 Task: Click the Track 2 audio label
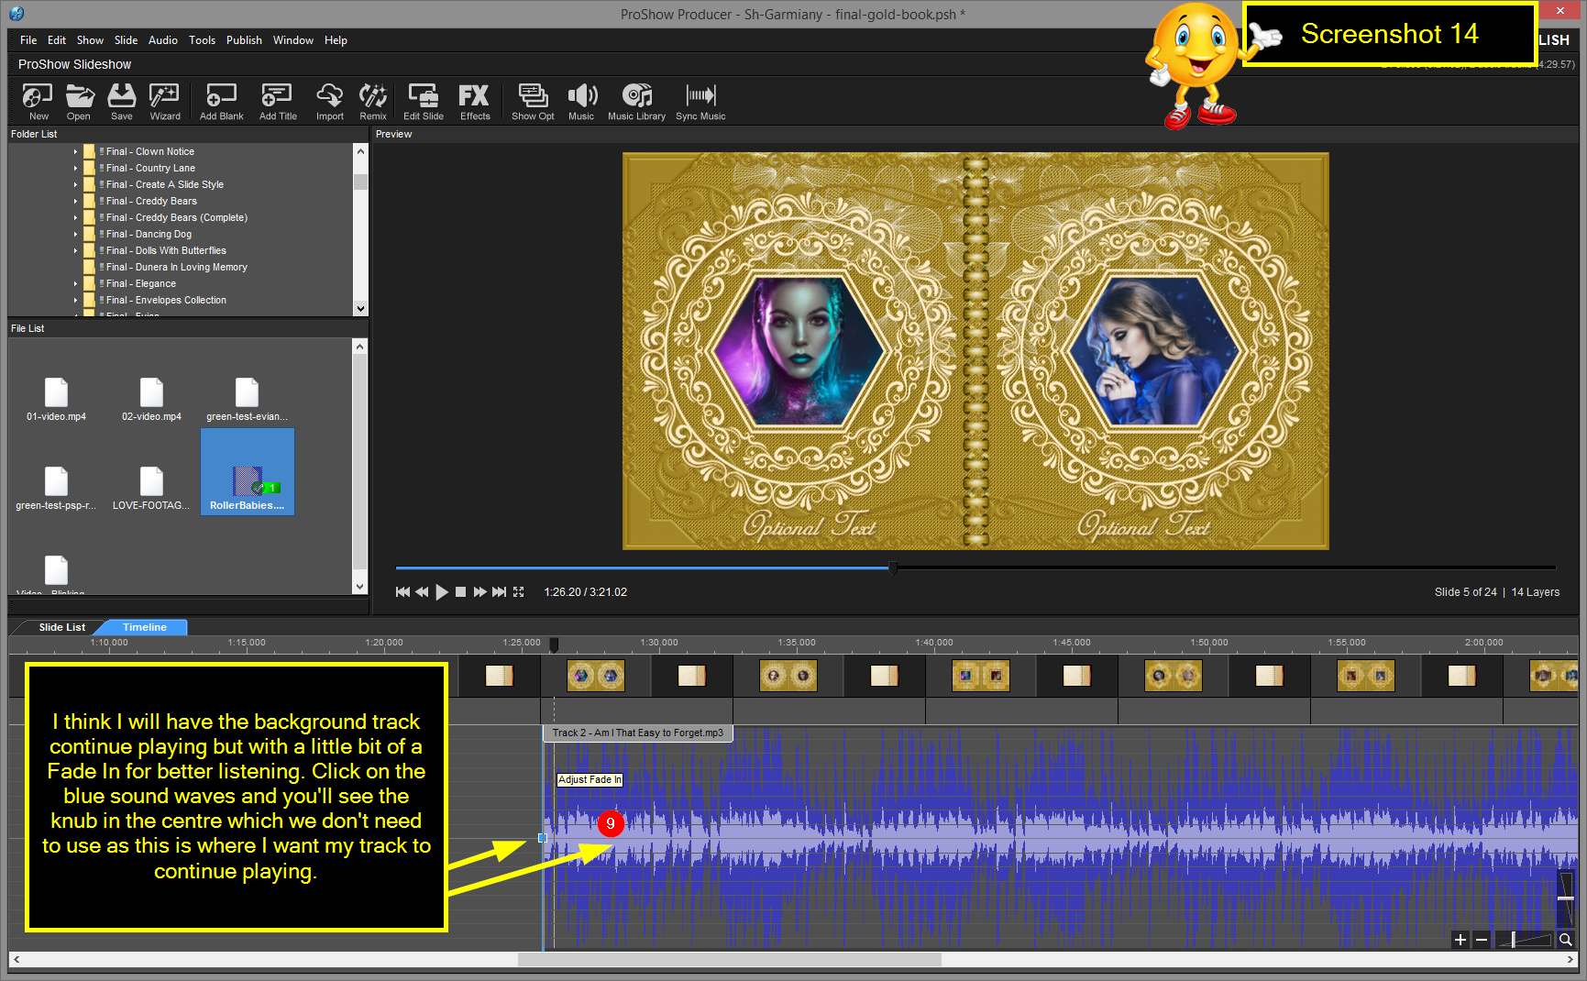pyautogui.click(x=637, y=733)
